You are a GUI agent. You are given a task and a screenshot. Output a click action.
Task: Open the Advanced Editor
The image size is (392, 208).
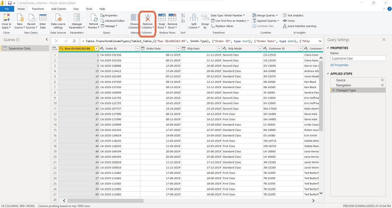[113, 21]
